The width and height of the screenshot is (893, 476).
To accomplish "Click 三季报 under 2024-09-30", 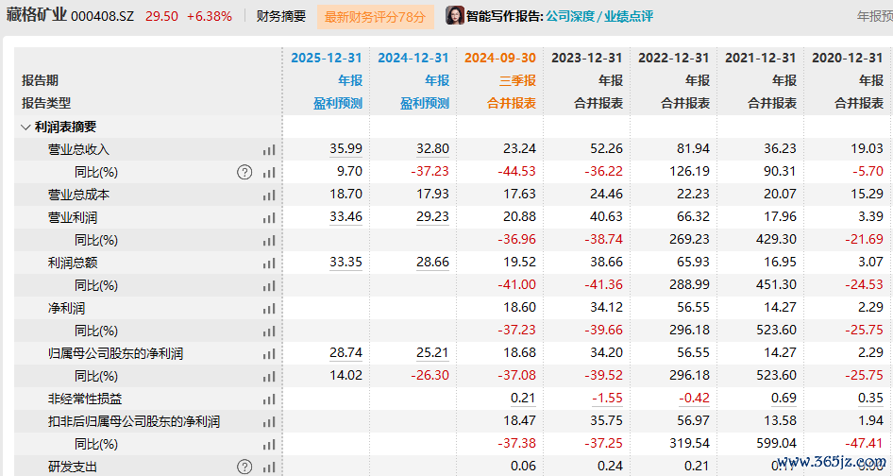I will click(x=517, y=80).
